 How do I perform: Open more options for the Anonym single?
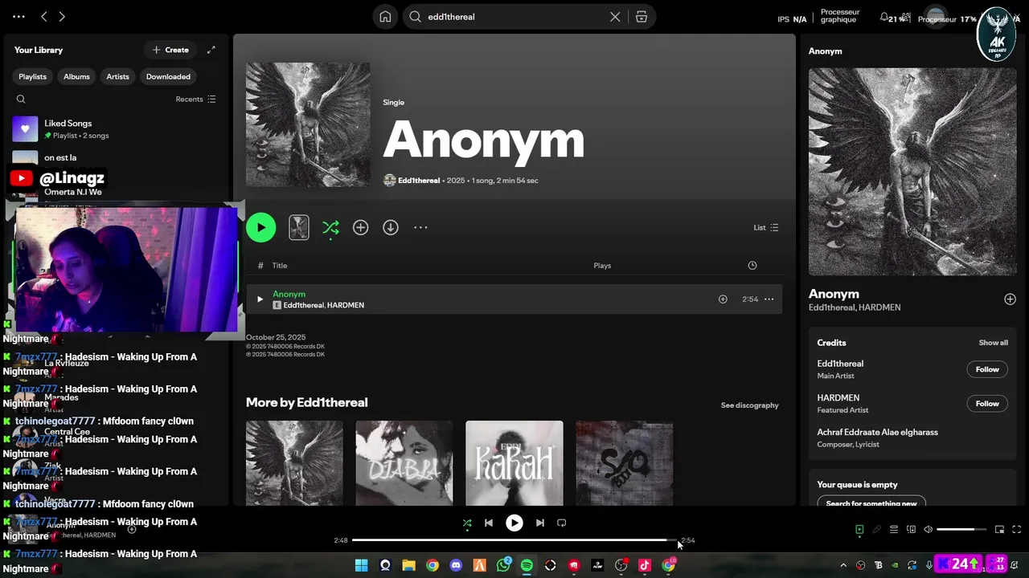point(420,228)
